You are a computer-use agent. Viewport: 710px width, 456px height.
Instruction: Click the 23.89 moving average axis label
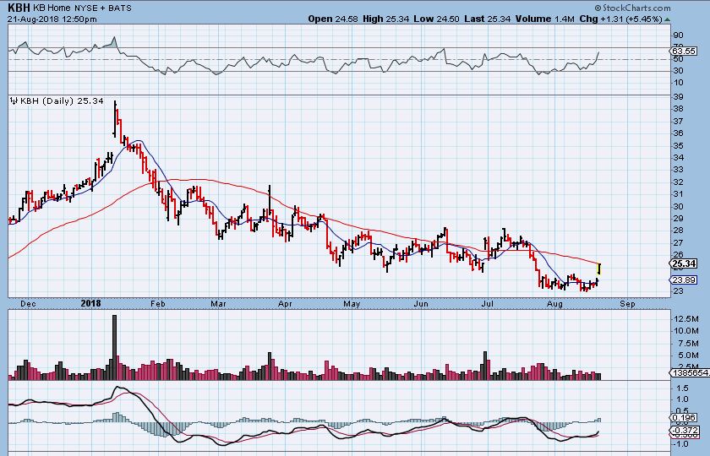pyautogui.click(x=684, y=280)
